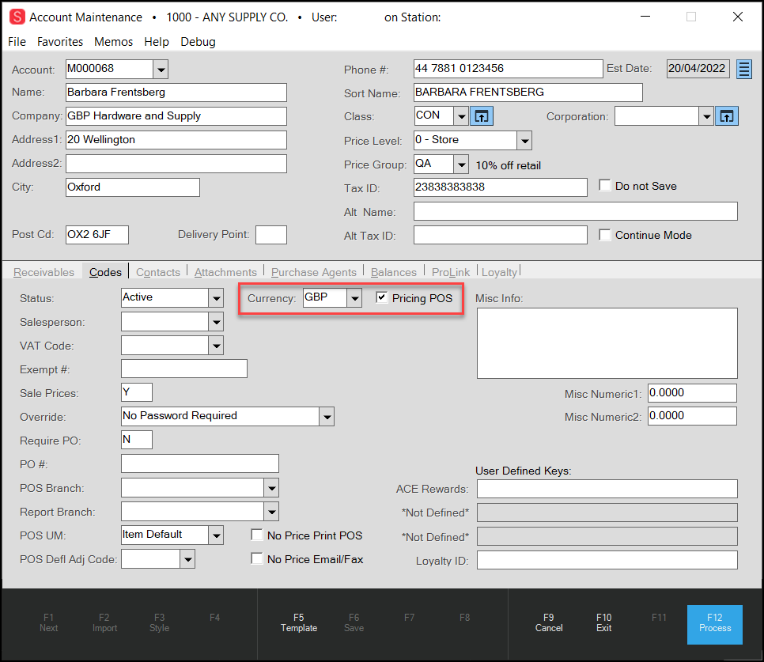Open the Status dropdown
Viewport: 764px width, 662px height.
pyautogui.click(x=216, y=298)
